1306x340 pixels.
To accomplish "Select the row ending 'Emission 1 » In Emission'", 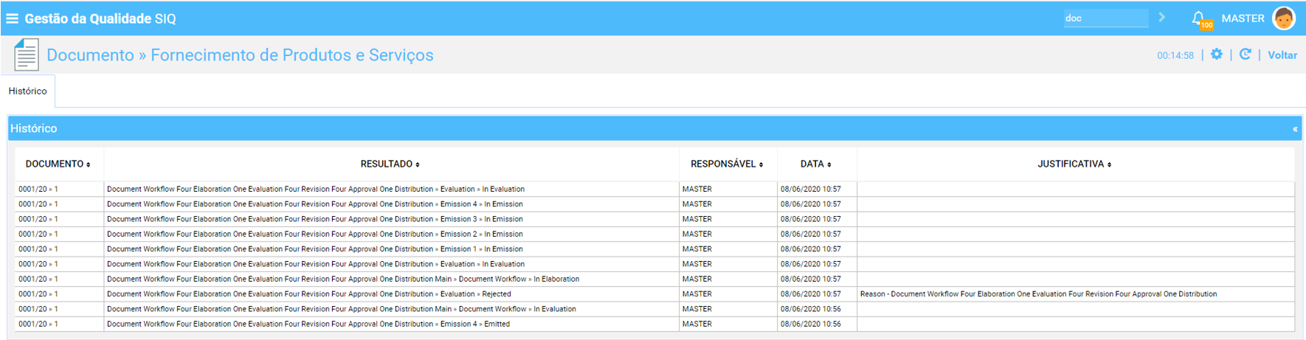I will tap(655, 249).
